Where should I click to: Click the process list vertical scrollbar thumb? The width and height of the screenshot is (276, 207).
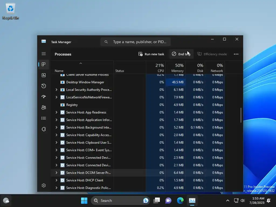tap(241, 115)
